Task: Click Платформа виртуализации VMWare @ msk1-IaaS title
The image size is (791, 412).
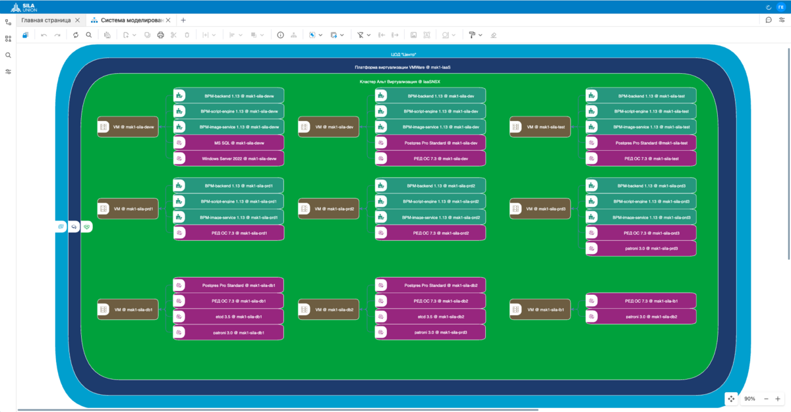Action: [403, 67]
